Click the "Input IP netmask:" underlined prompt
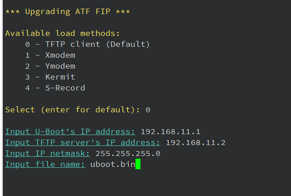Image resolution: width=291 pixels, height=196 pixels. pyautogui.click(x=47, y=153)
